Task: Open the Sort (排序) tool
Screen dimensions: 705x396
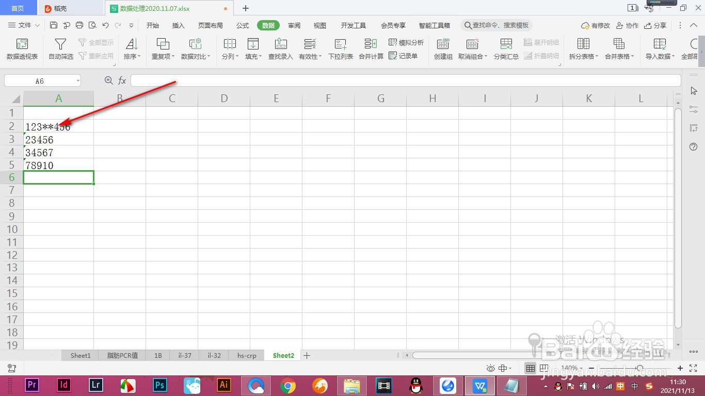Action: click(132, 49)
